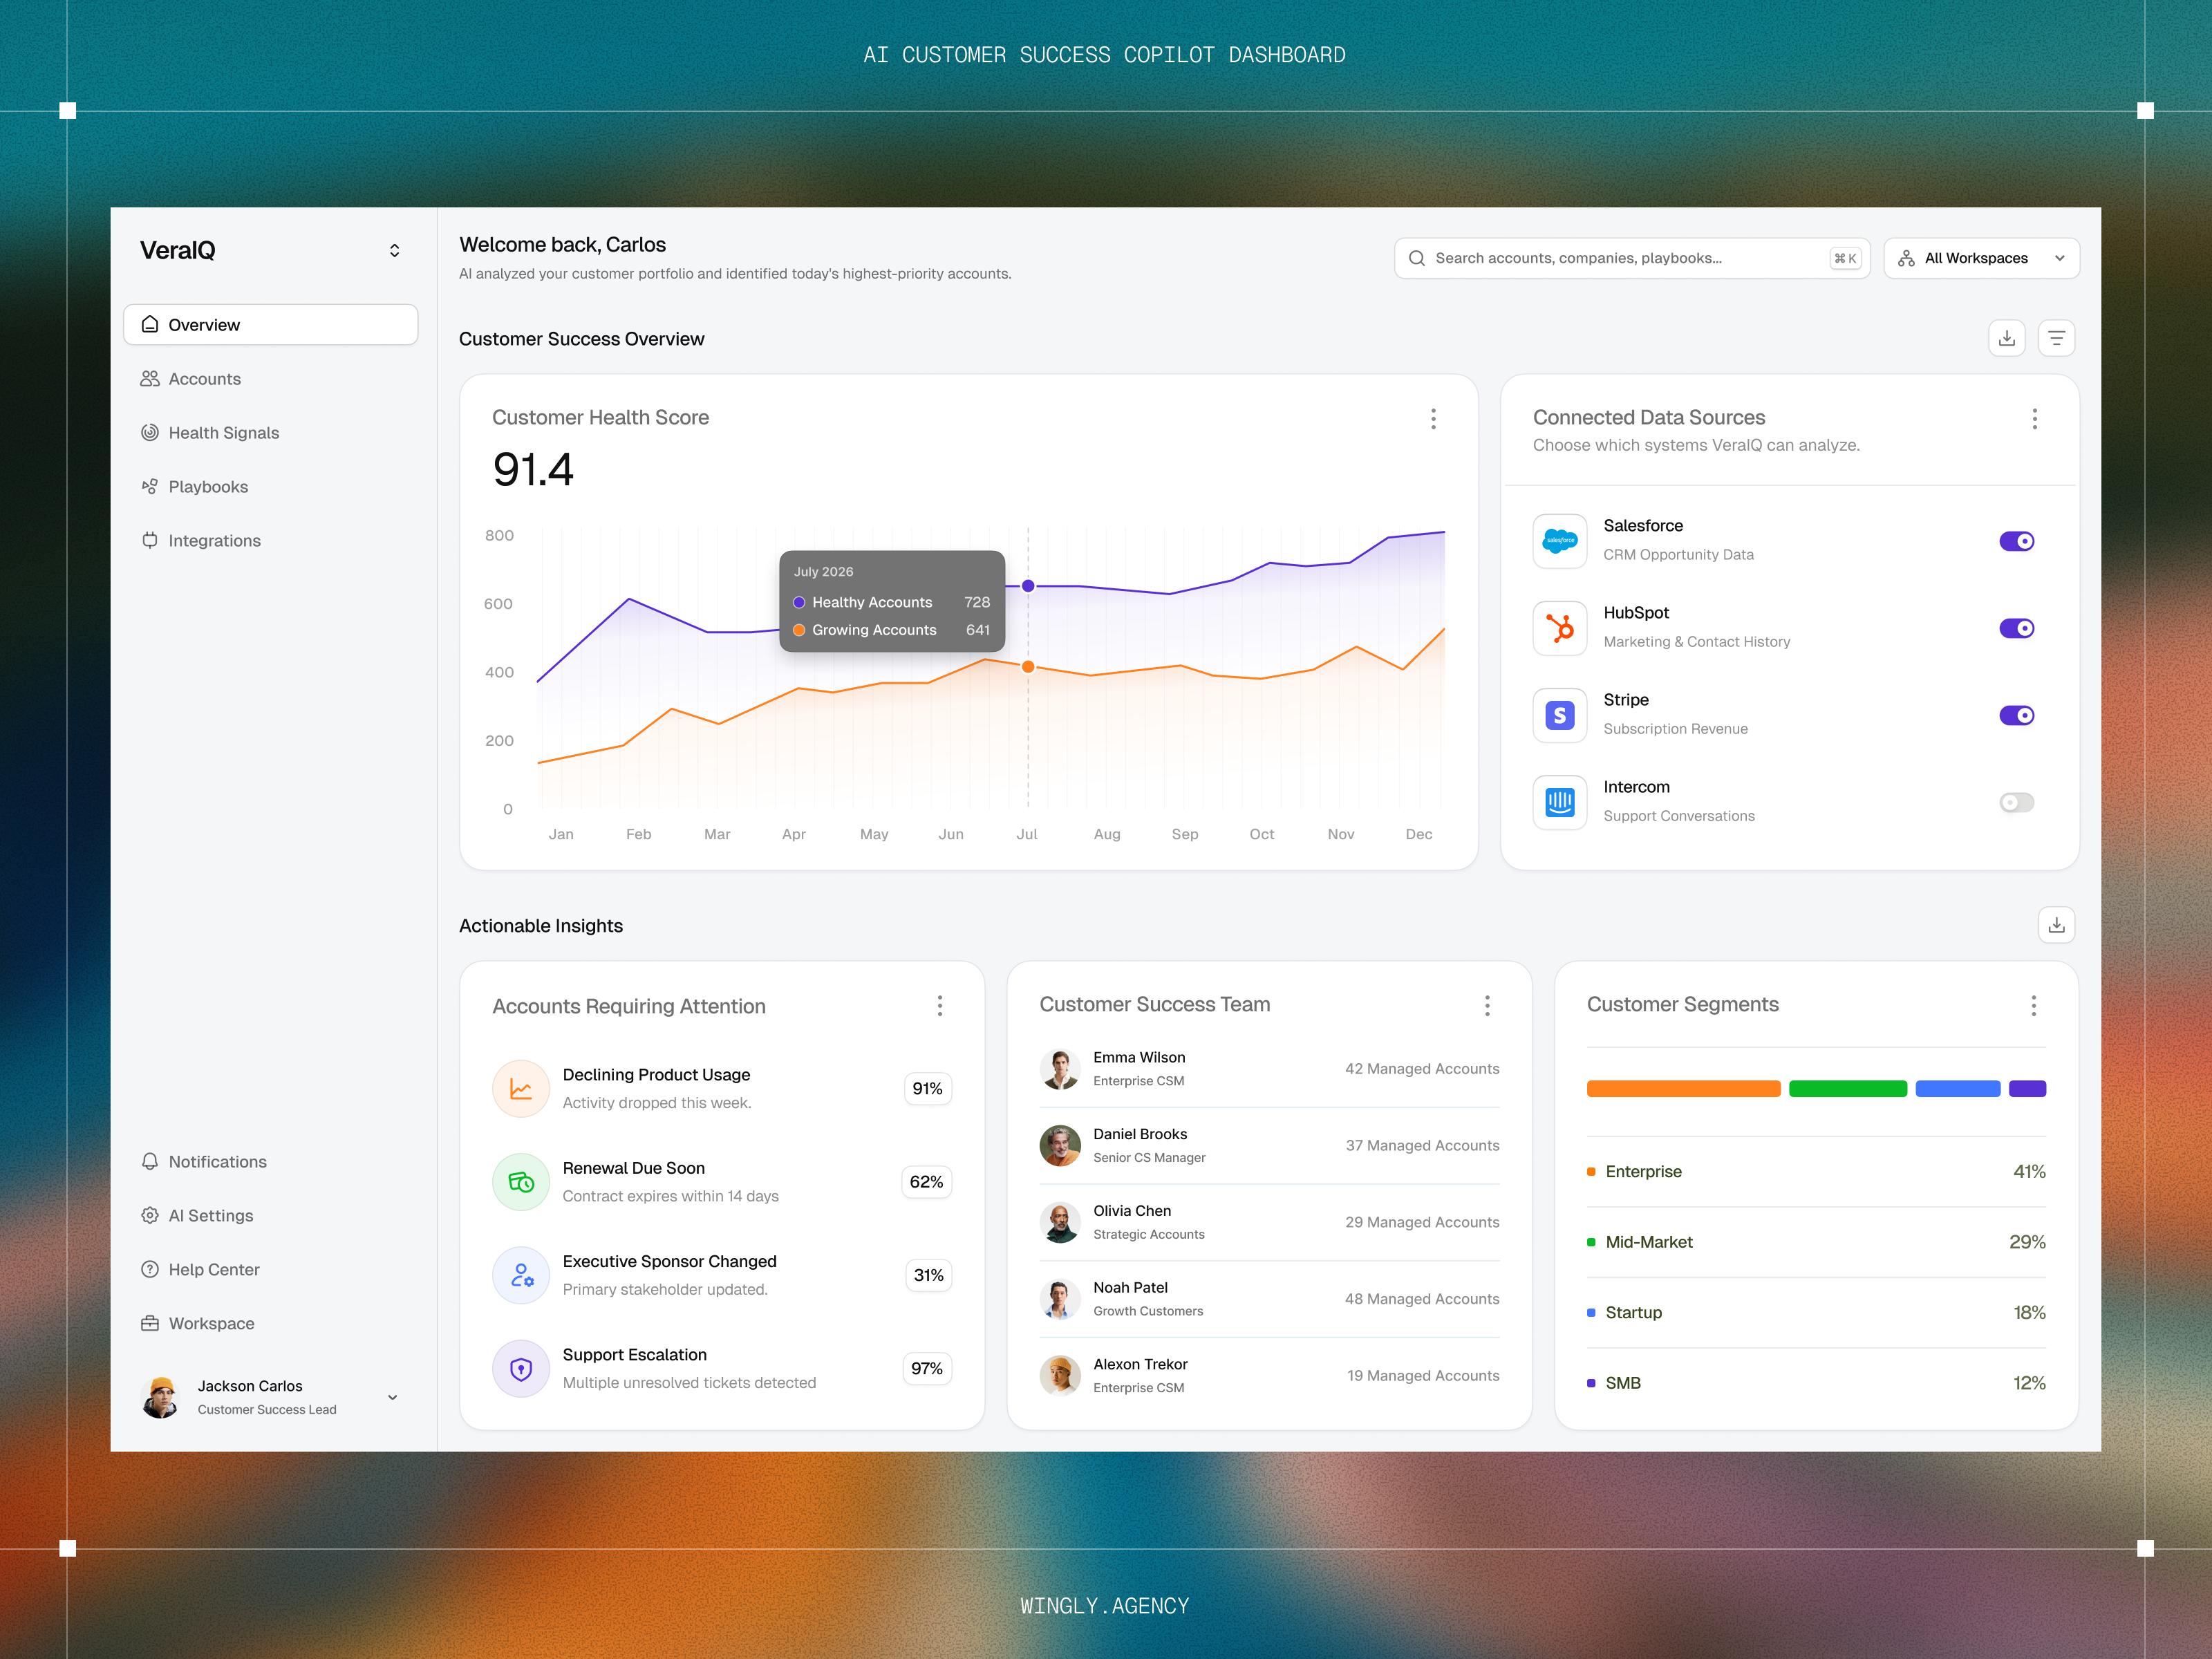
Task: Open Connected Data Sources options menu
Action: 2034,419
